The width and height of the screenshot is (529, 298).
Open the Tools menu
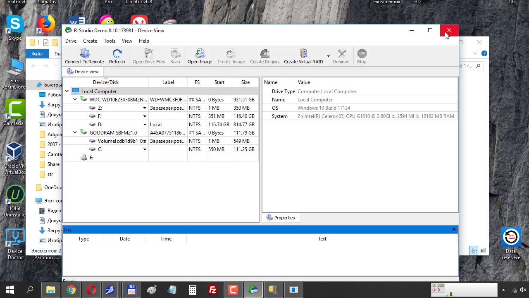tap(110, 41)
